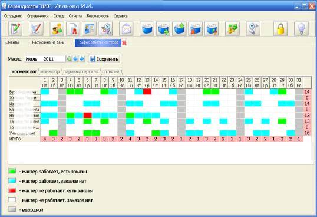
Task: Click the light bulb icon
Action: pyautogui.click(x=301, y=29)
